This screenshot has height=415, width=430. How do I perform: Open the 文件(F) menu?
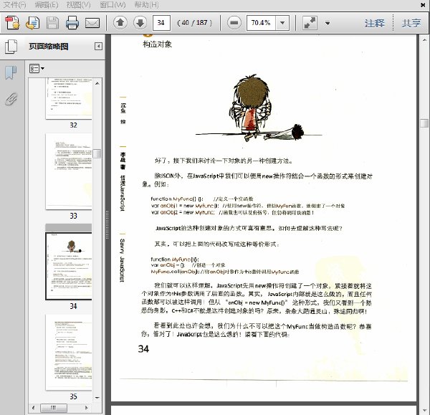(x=14, y=5)
